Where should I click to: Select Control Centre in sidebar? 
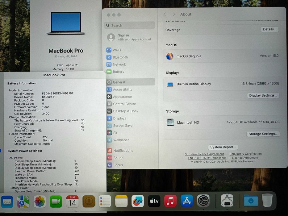pos(131,104)
